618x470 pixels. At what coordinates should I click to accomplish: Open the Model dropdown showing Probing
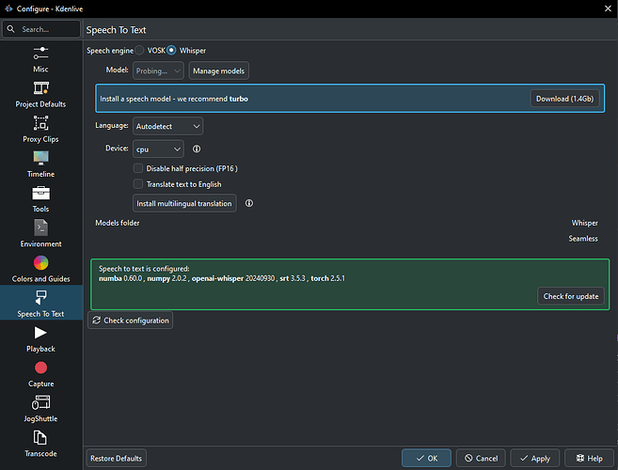158,70
